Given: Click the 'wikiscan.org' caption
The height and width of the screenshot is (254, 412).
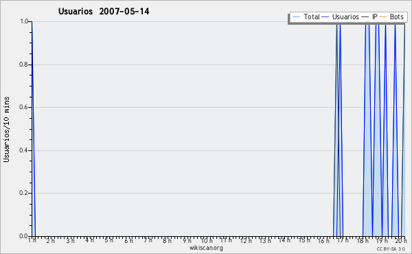Looking at the screenshot, I should click(x=206, y=248).
